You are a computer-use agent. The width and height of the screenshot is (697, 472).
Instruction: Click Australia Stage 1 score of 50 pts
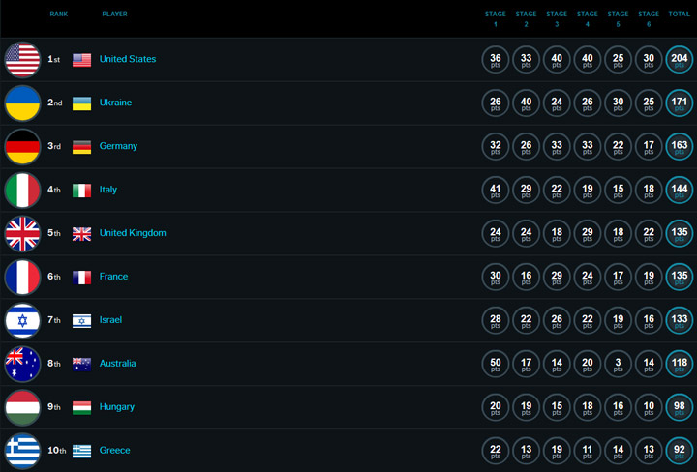point(496,364)
